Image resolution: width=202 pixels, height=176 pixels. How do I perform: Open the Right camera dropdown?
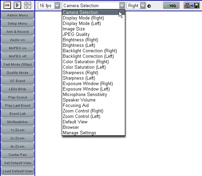pyautogui.click(x=143, y=5)
